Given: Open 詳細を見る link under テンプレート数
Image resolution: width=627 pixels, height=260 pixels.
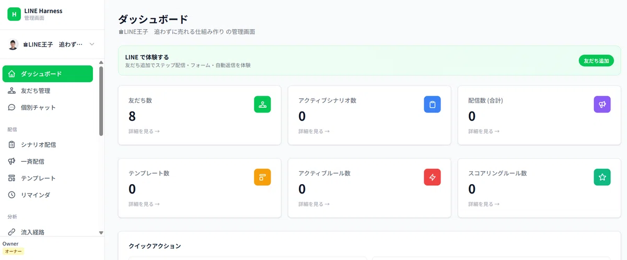Looking at the screenshot, I should point(144,204).
